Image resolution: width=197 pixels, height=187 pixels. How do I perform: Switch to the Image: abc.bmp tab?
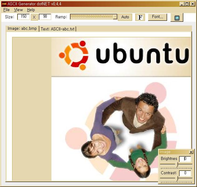[x=22, y=29]
